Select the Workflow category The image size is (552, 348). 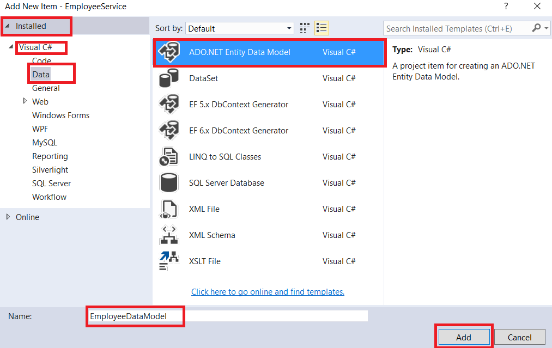(x=49, y=197)
